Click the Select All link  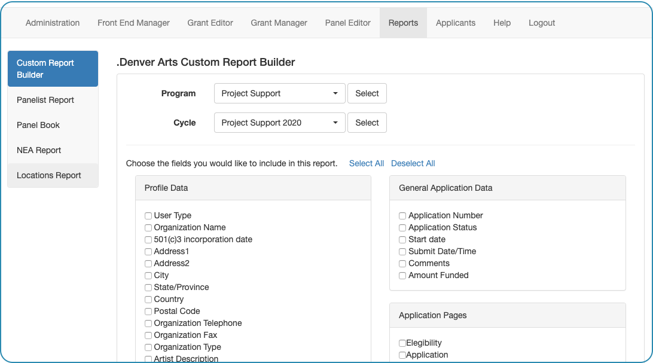click(x=366, y=163)
